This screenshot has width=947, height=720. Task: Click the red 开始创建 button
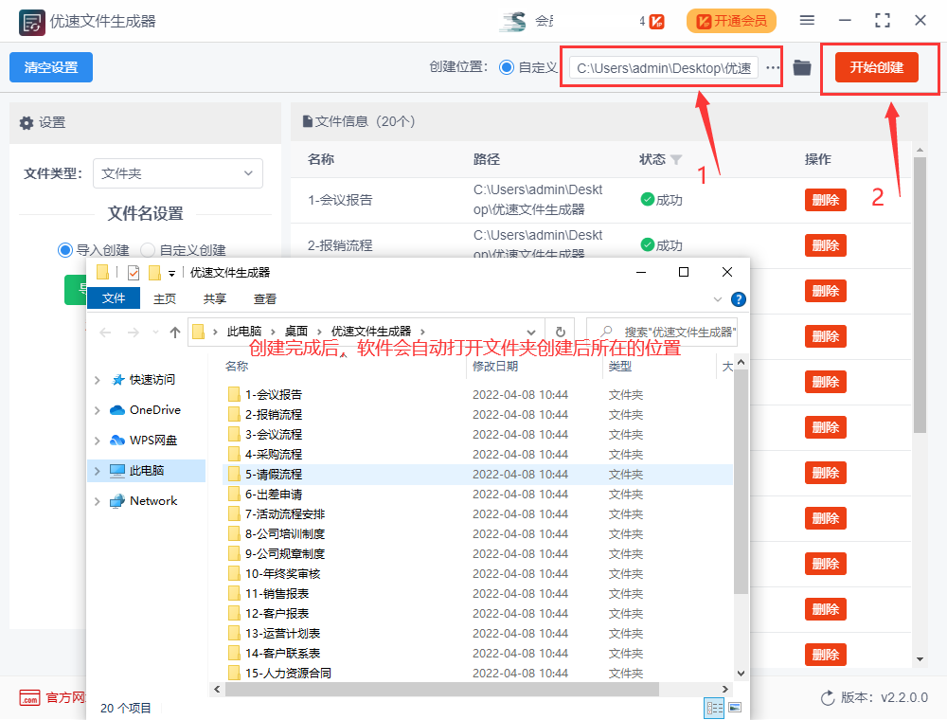pyautogui.click(x=879, y=67)
